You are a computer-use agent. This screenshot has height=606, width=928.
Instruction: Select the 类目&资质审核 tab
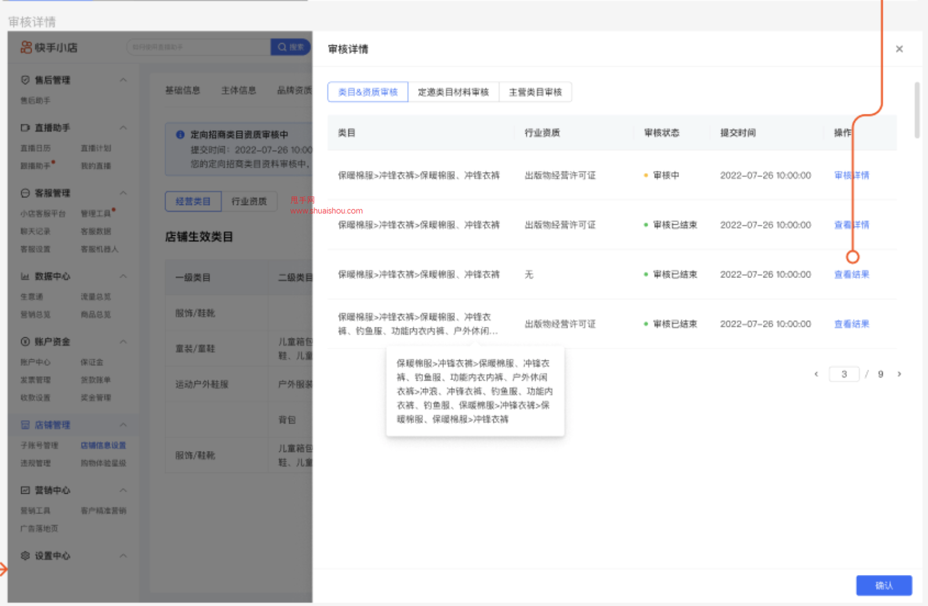pos(368,92)
